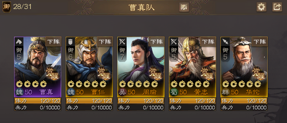The height and width of the screenshot is (123, 287).
Task: Click 黄忠's 兵力 0/10000 troop bar
Action: (x=192, y=107)
